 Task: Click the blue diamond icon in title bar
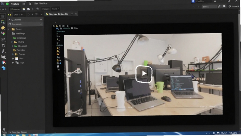[193, 2]
